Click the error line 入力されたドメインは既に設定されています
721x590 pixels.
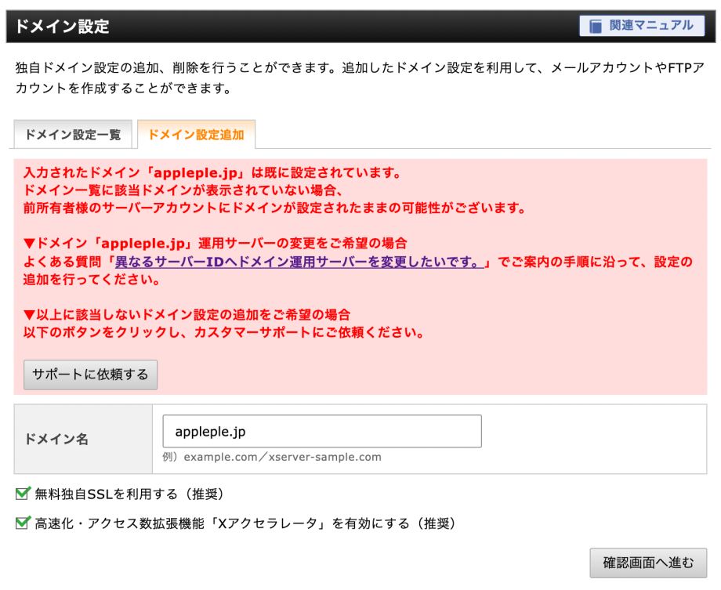click(212, 172)
